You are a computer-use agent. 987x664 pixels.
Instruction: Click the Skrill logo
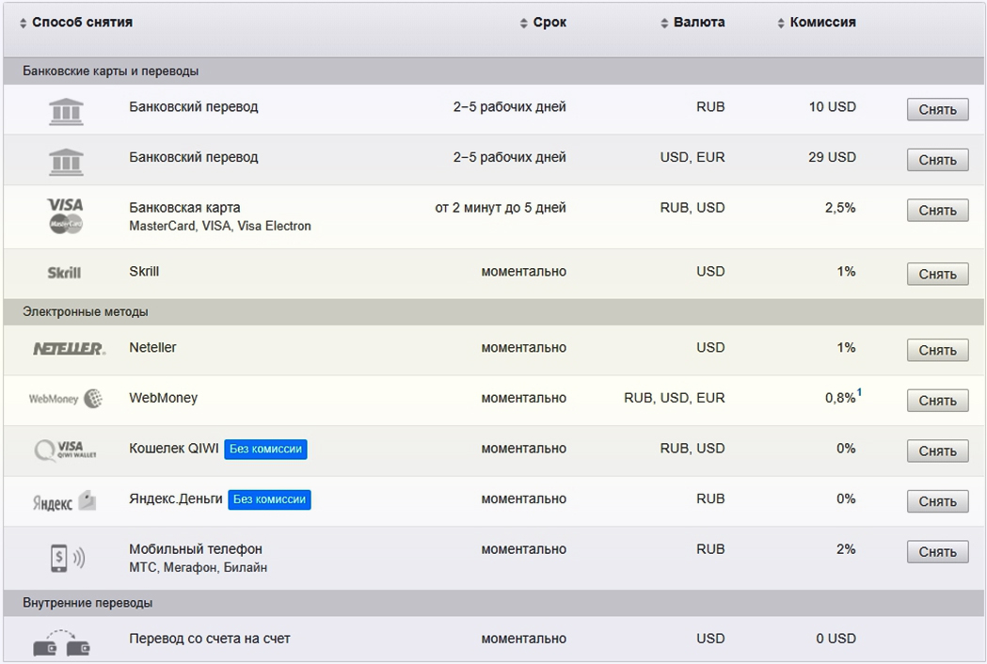(64, 273)
